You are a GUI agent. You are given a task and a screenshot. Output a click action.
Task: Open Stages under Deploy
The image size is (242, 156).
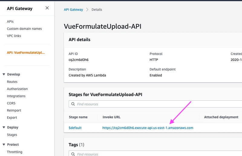click(x=12, y=135)
